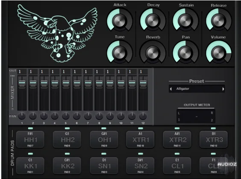Open output selector for mixer channel 9

[x=110, y=72]
